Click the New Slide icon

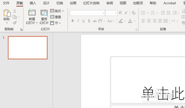coord(32,12)
